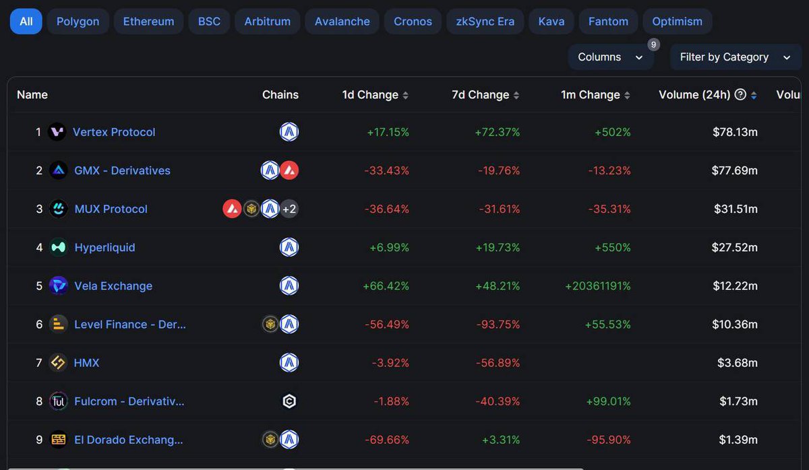Sort the table by 1m Change
Viewport: 809px width, 470px height.
[x=595, y=95]
